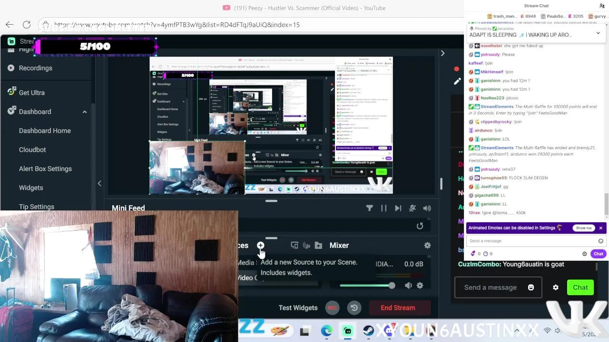Viewport: 609px width, 342px height.
Task: Toggle Mini Feed alert volume speaker
Action: [x=427, y=208]
